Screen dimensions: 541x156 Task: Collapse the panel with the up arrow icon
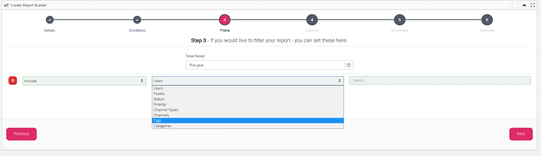pos(524,5)
